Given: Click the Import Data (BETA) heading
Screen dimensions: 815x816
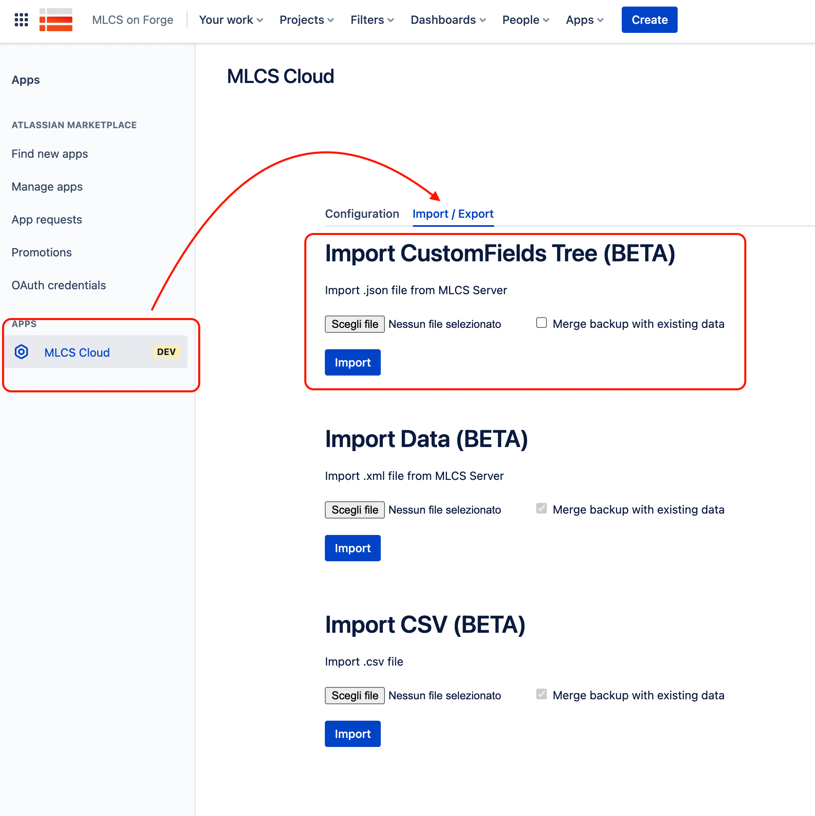Looking at the screenshot, I should [x=426, y=439].
